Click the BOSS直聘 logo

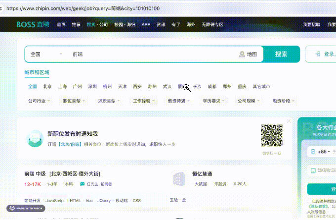click(33, 24)
